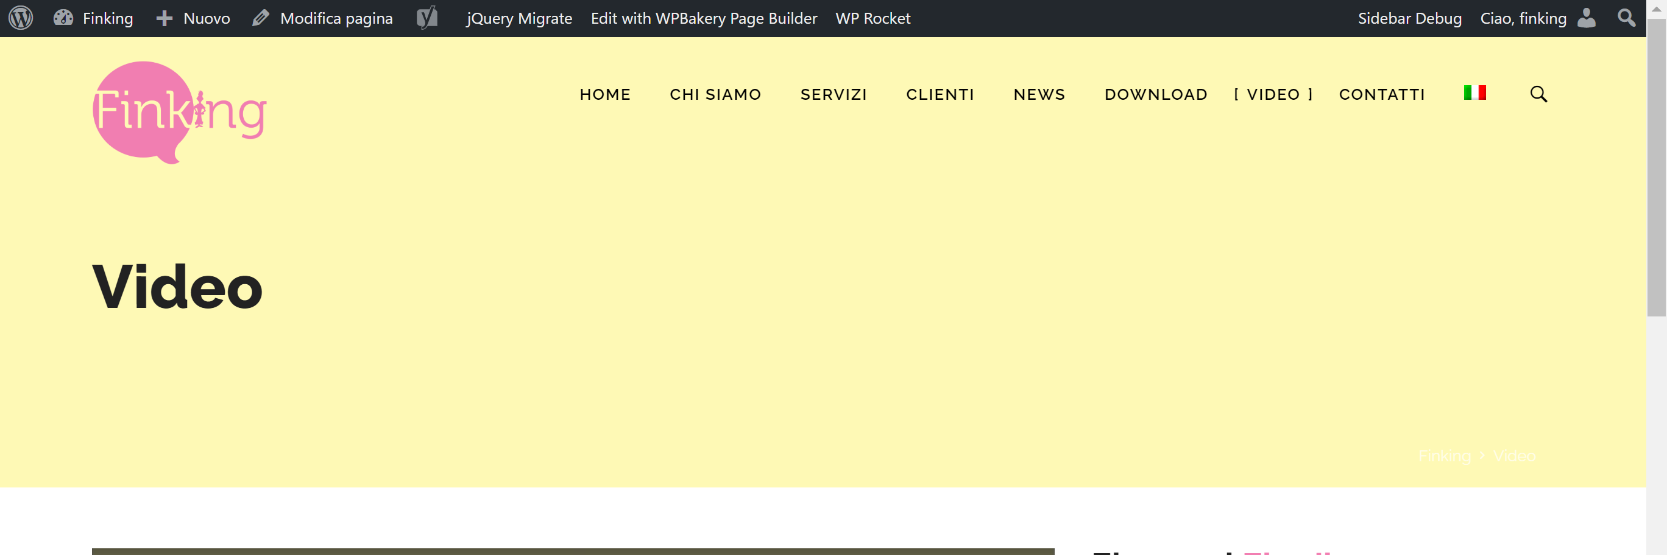Open Edit with WPBakery Page Builder
Screen dimensions: 1667x555
pos(704,18)
